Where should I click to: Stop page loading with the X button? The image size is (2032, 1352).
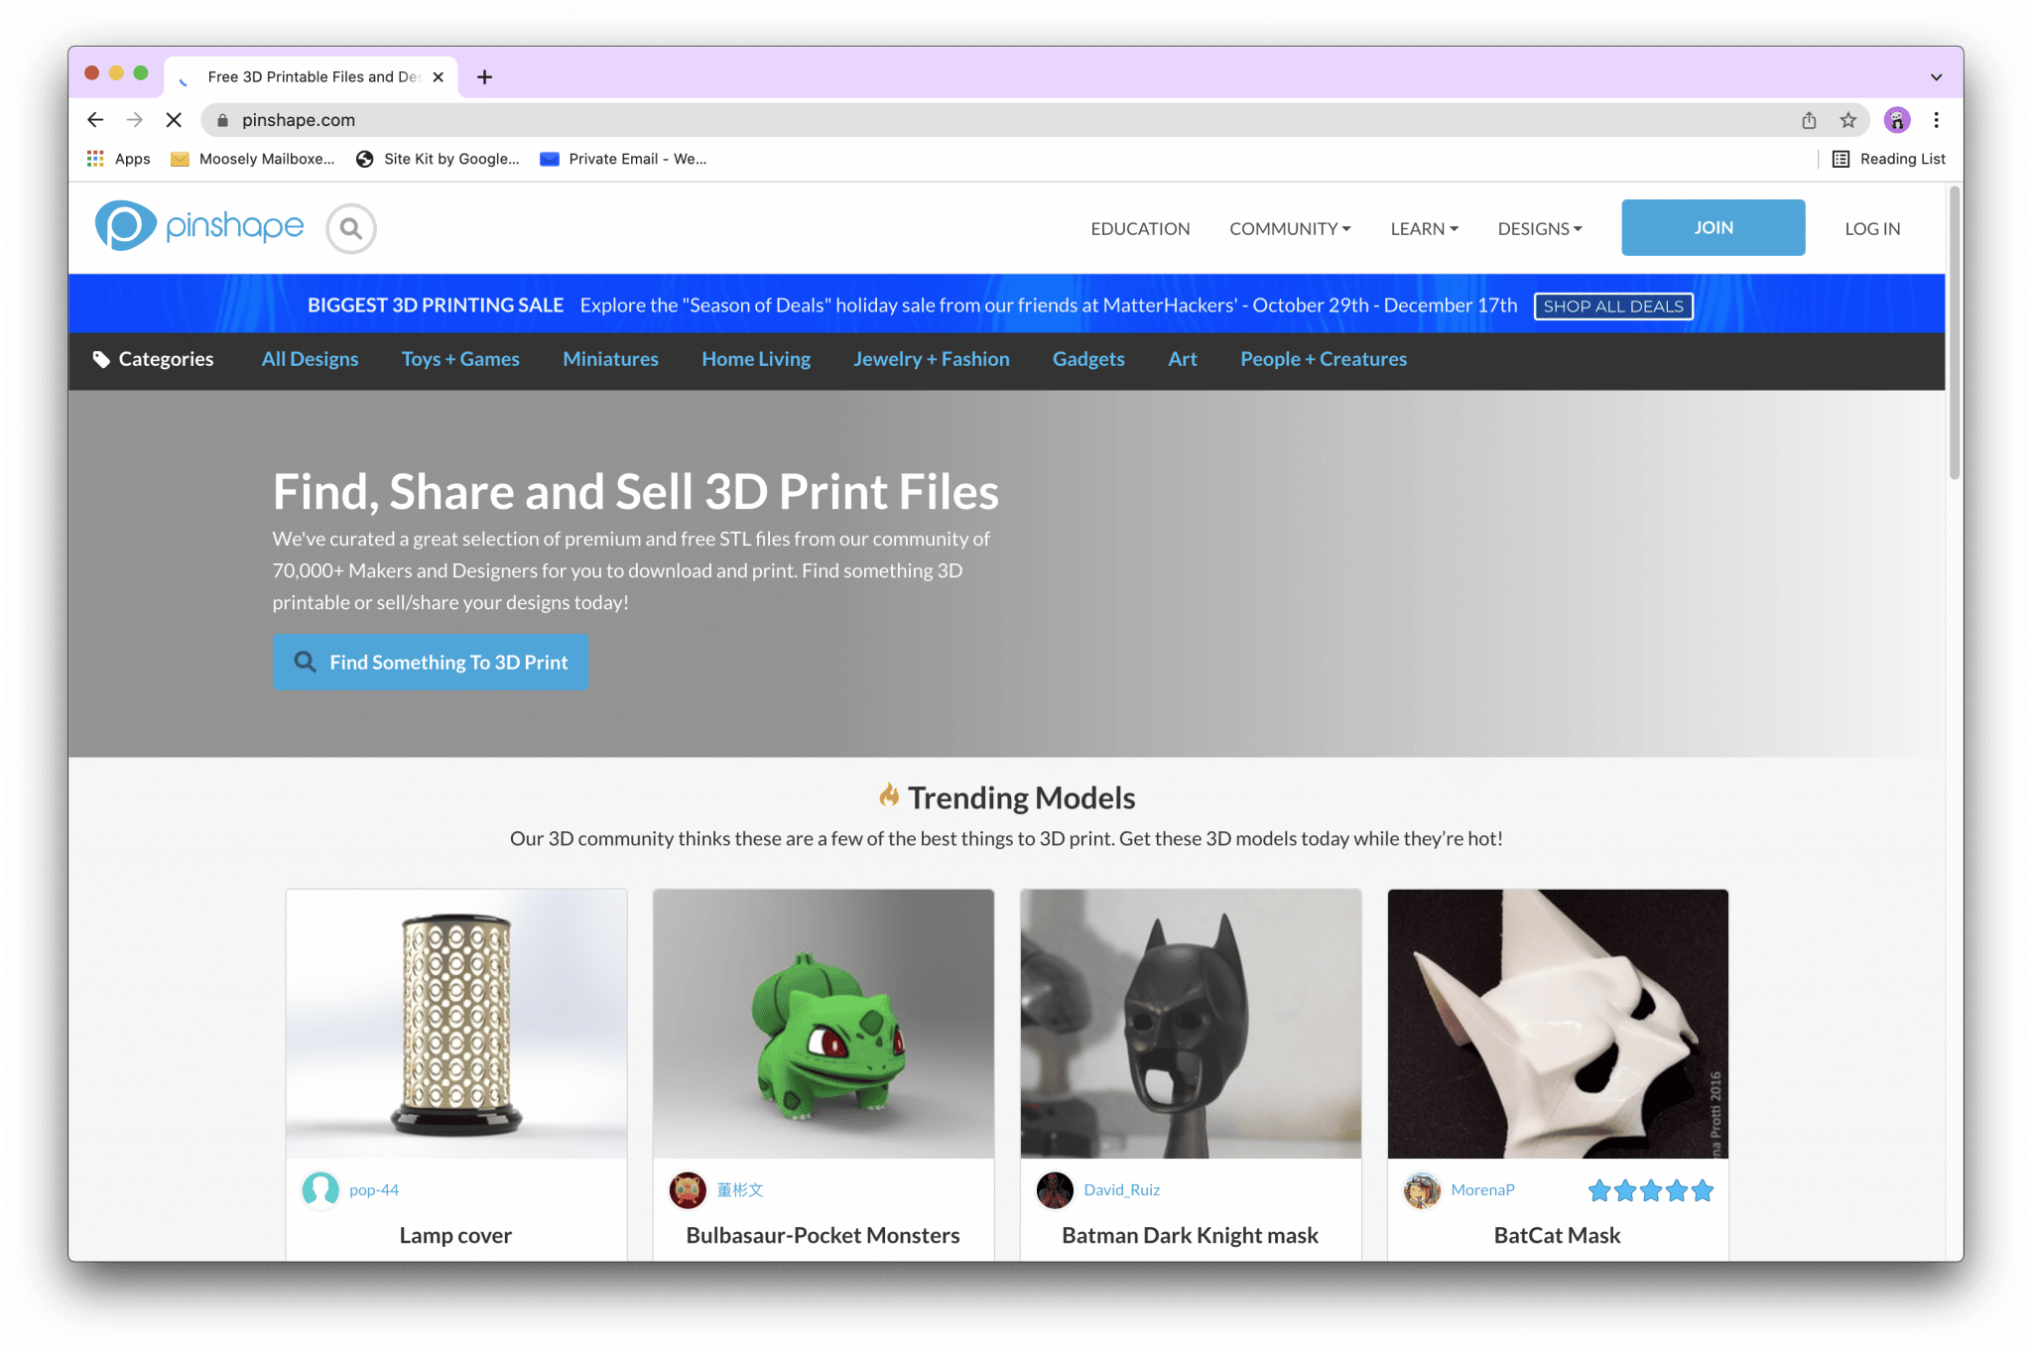174,120
